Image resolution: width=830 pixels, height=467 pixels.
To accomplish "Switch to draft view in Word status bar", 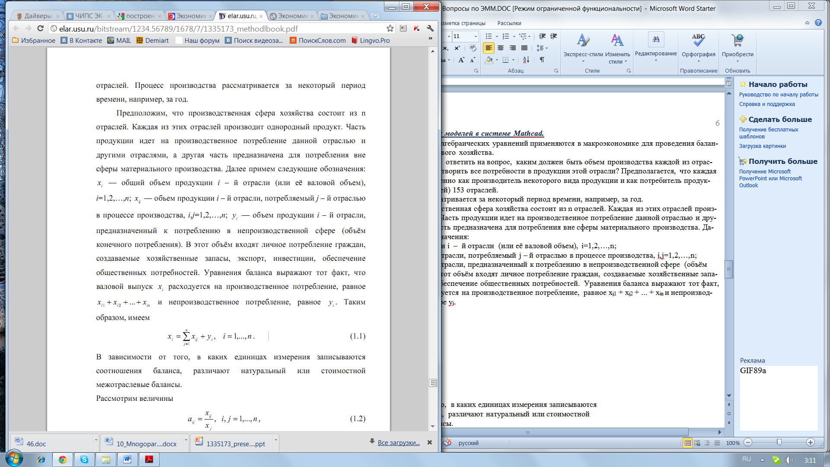I will (x=717, y=443).
